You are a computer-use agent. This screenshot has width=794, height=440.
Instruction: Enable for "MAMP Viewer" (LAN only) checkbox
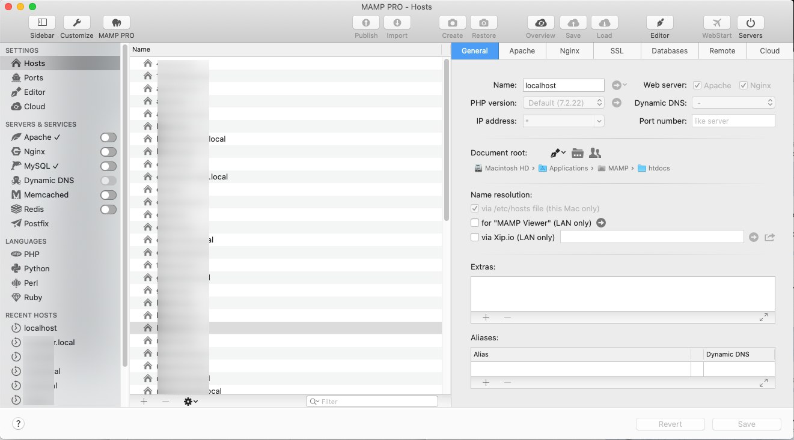475,223
